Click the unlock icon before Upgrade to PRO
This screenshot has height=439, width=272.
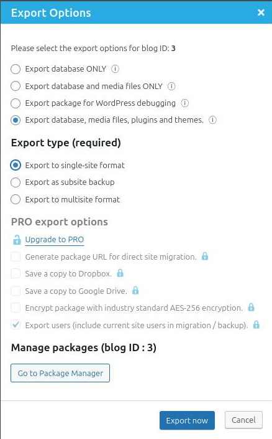coord(17,240)
